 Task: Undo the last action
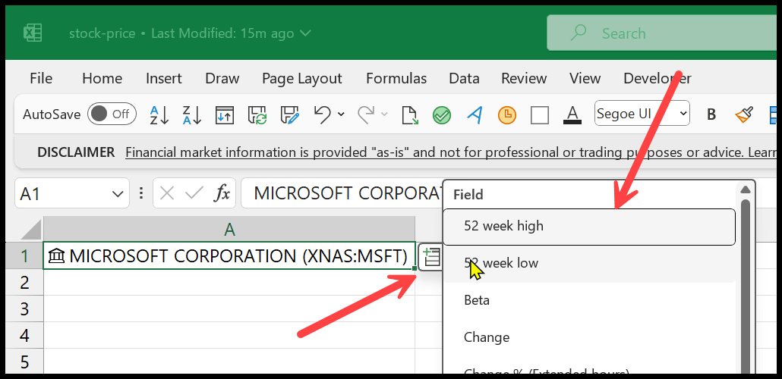coord(322,114)
